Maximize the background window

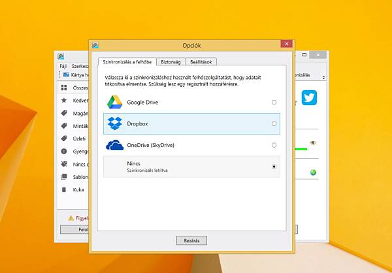304,55
